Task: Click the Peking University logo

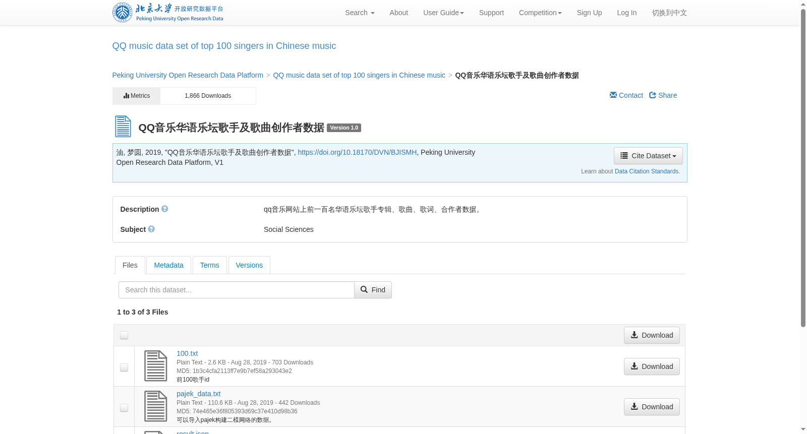Action: (168, 13)
